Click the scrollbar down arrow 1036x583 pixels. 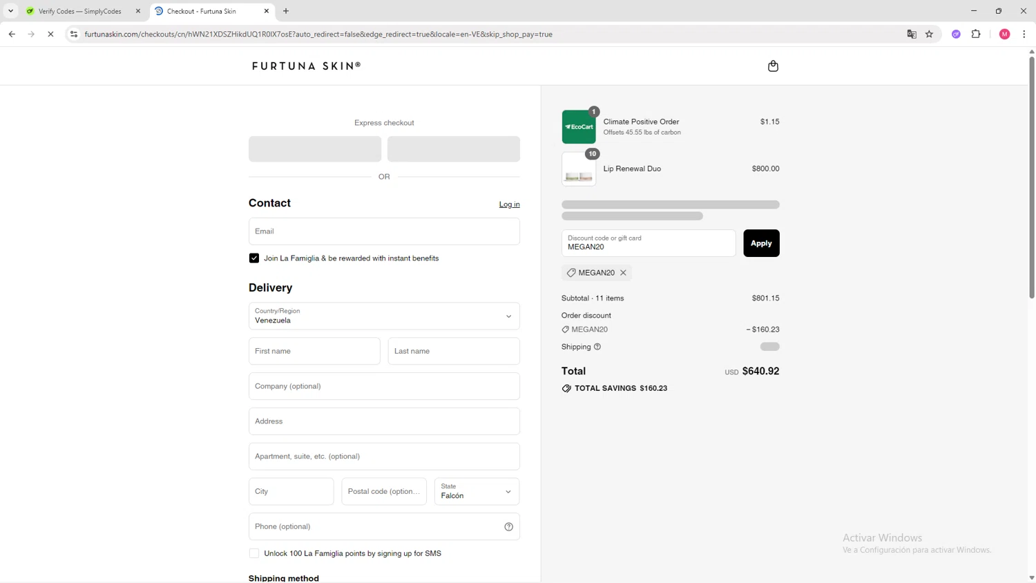[x=1031, y=578]
